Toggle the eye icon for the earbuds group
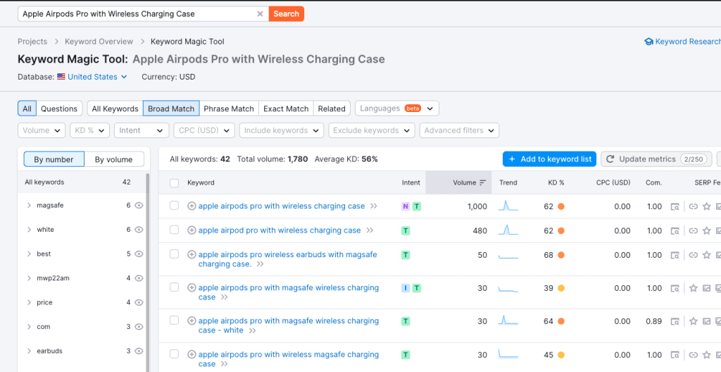Image resolution: width=721 pixels, height=372 pixels. click(139, 351)
